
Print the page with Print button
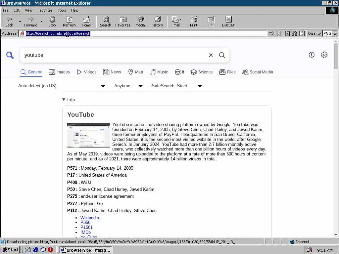point(194,21)
